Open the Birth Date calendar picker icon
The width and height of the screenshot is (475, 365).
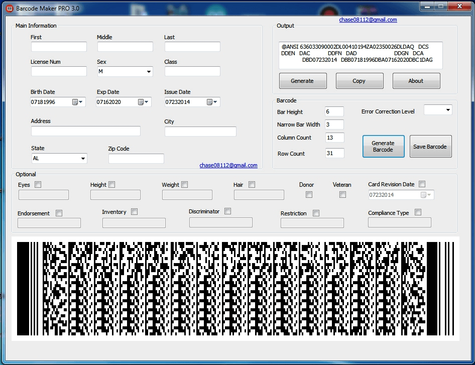tap(76, 102)
